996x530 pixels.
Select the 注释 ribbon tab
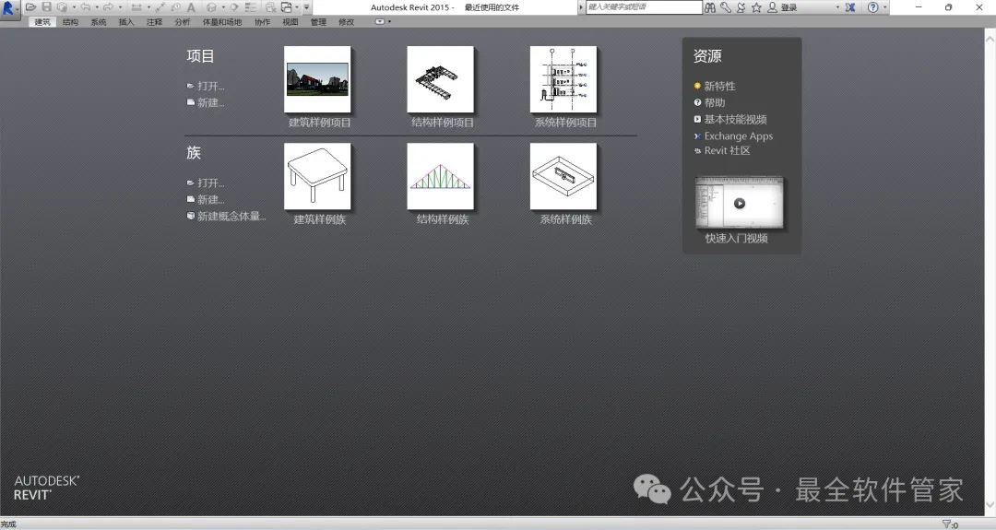[154, 21]
